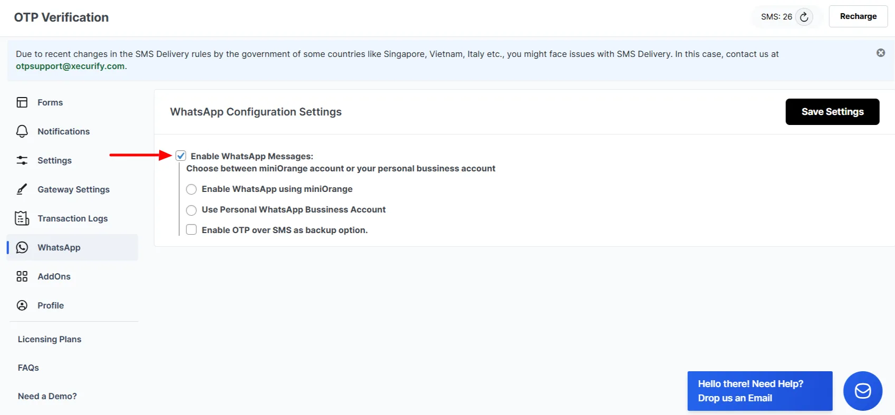Viewport: 895px width, 415px height.
Task: View Transaction Logs
Action: tap(73, 218)
